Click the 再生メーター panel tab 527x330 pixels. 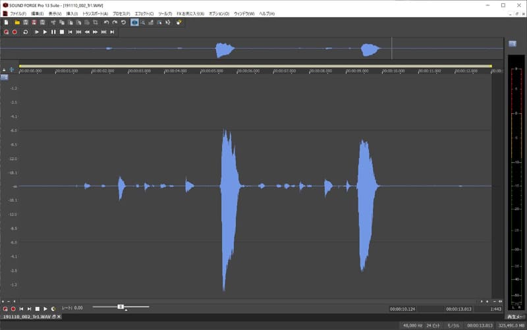click(x=516, y=317)
